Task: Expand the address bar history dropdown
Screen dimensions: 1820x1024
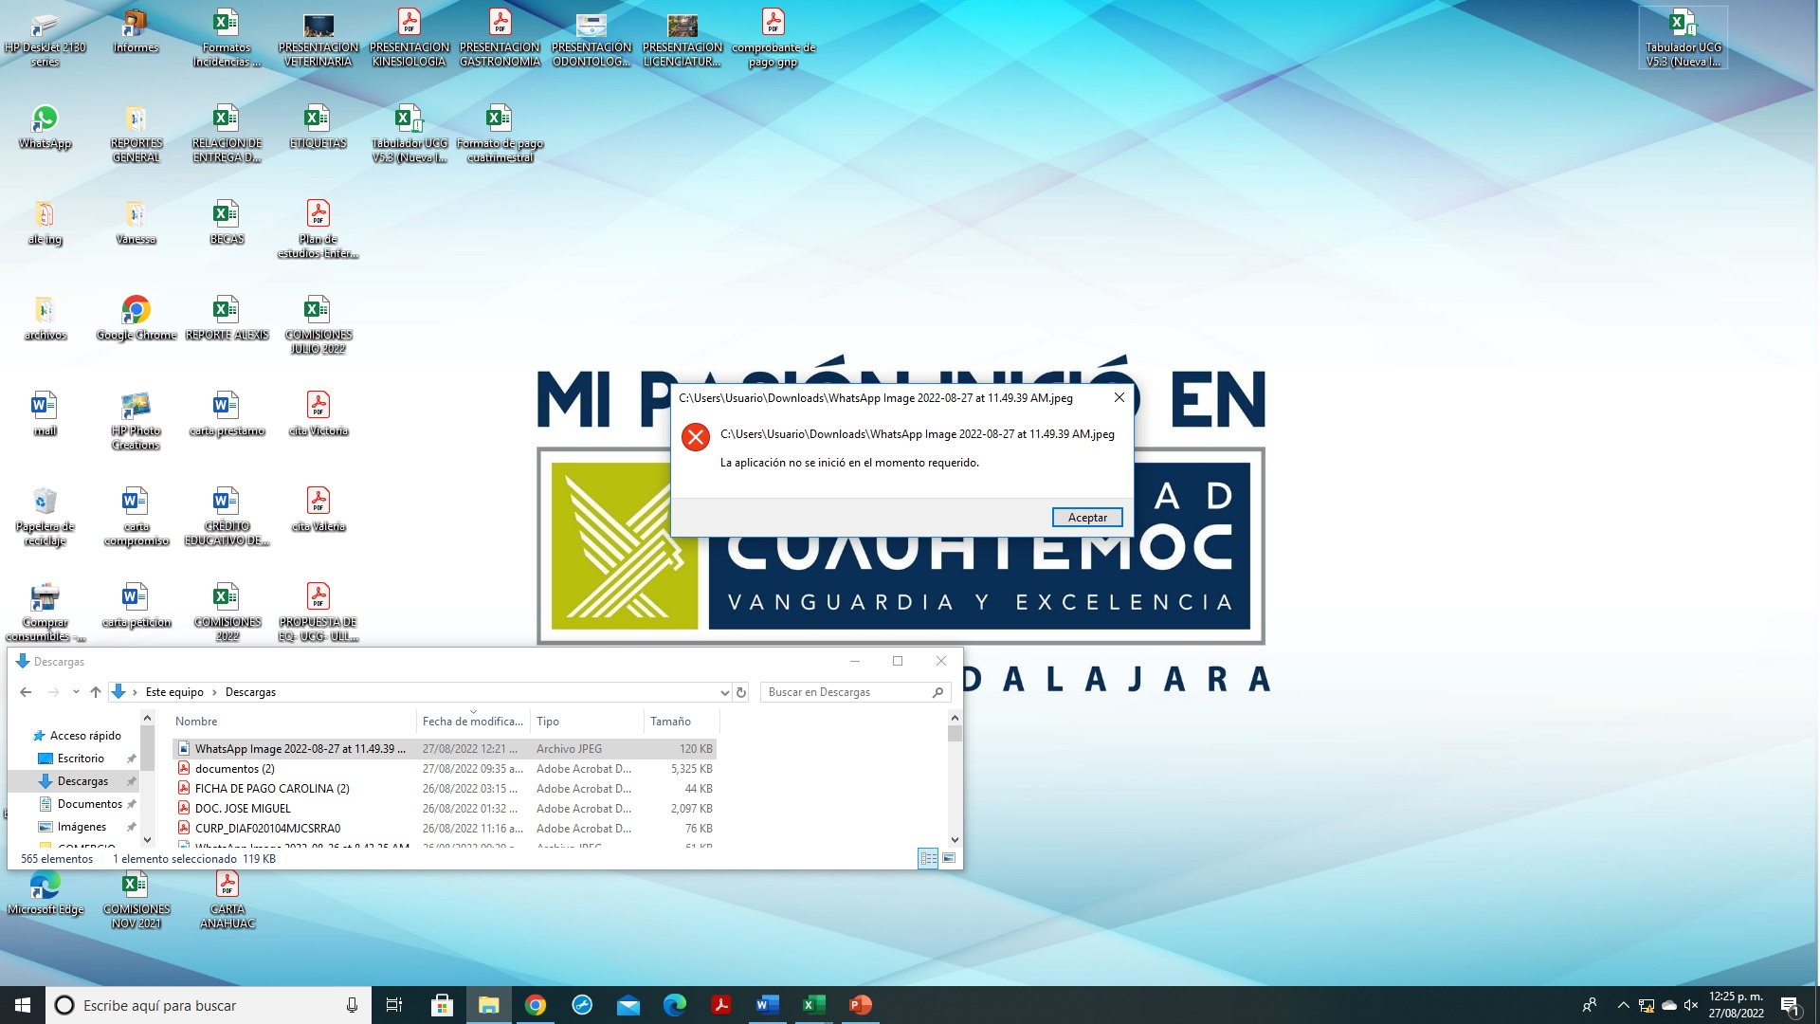Action: click(724, 692)
